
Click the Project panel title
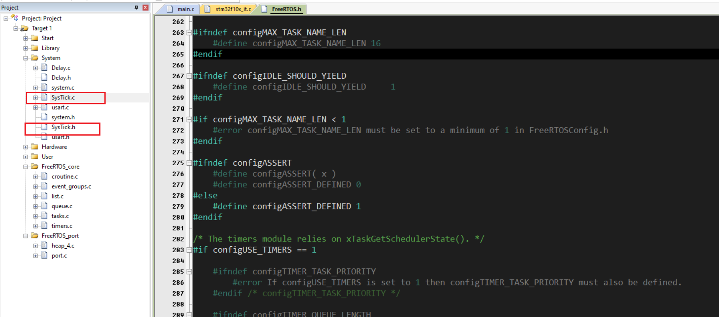tap(10, 8)
